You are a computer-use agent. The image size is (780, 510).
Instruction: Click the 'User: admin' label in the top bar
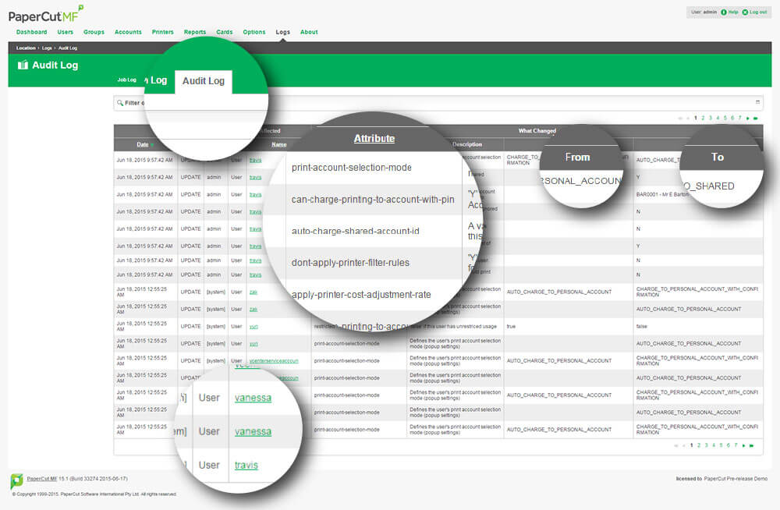[704, 12]
